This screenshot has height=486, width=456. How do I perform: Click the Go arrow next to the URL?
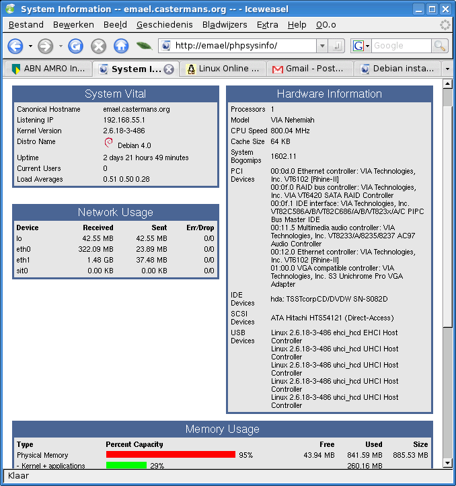(x=337, y=46)
